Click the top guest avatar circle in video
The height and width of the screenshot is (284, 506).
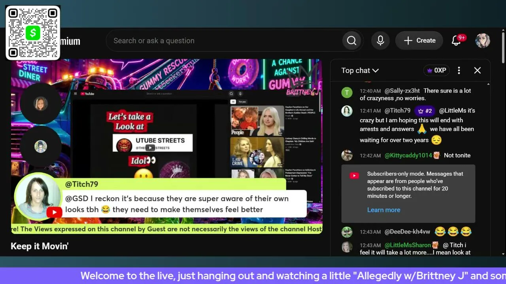click(40, 104)
